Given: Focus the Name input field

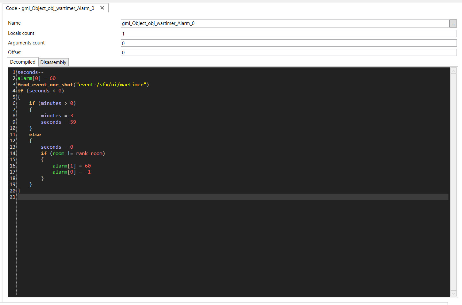Looking at the screenshot, I should tap(284, 23).
